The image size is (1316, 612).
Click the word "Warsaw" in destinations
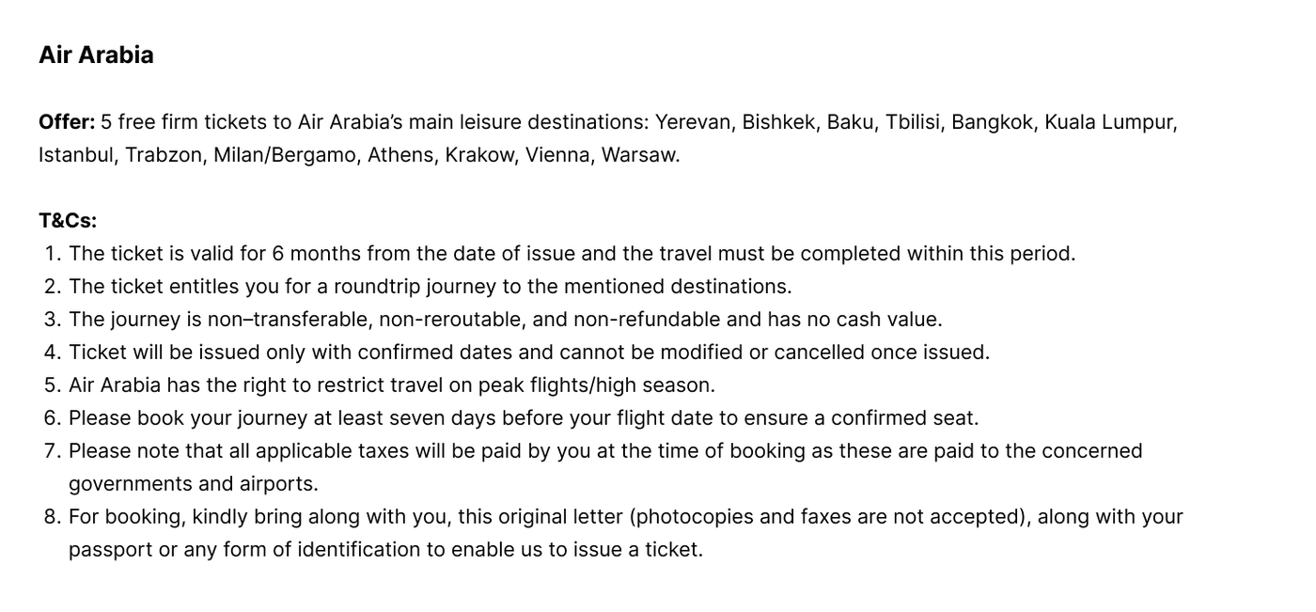pyautogui.click(x=638, y=155)
